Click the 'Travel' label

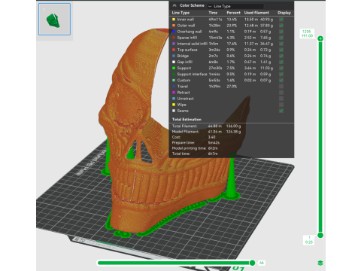(183, 87)
